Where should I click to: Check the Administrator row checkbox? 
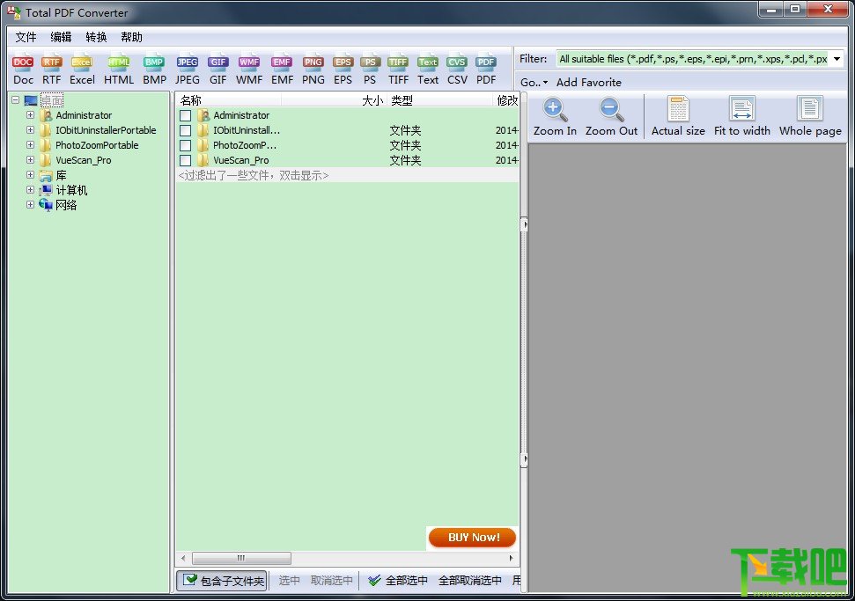[186, 115]
